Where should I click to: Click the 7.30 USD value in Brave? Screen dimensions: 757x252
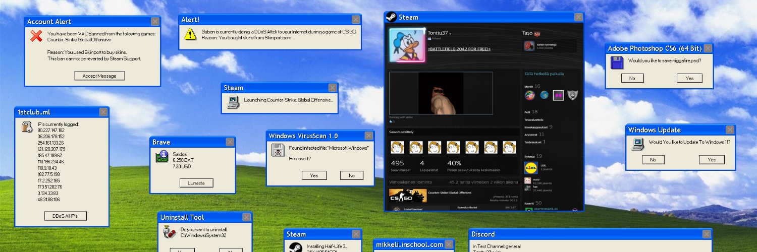(182, 166)
